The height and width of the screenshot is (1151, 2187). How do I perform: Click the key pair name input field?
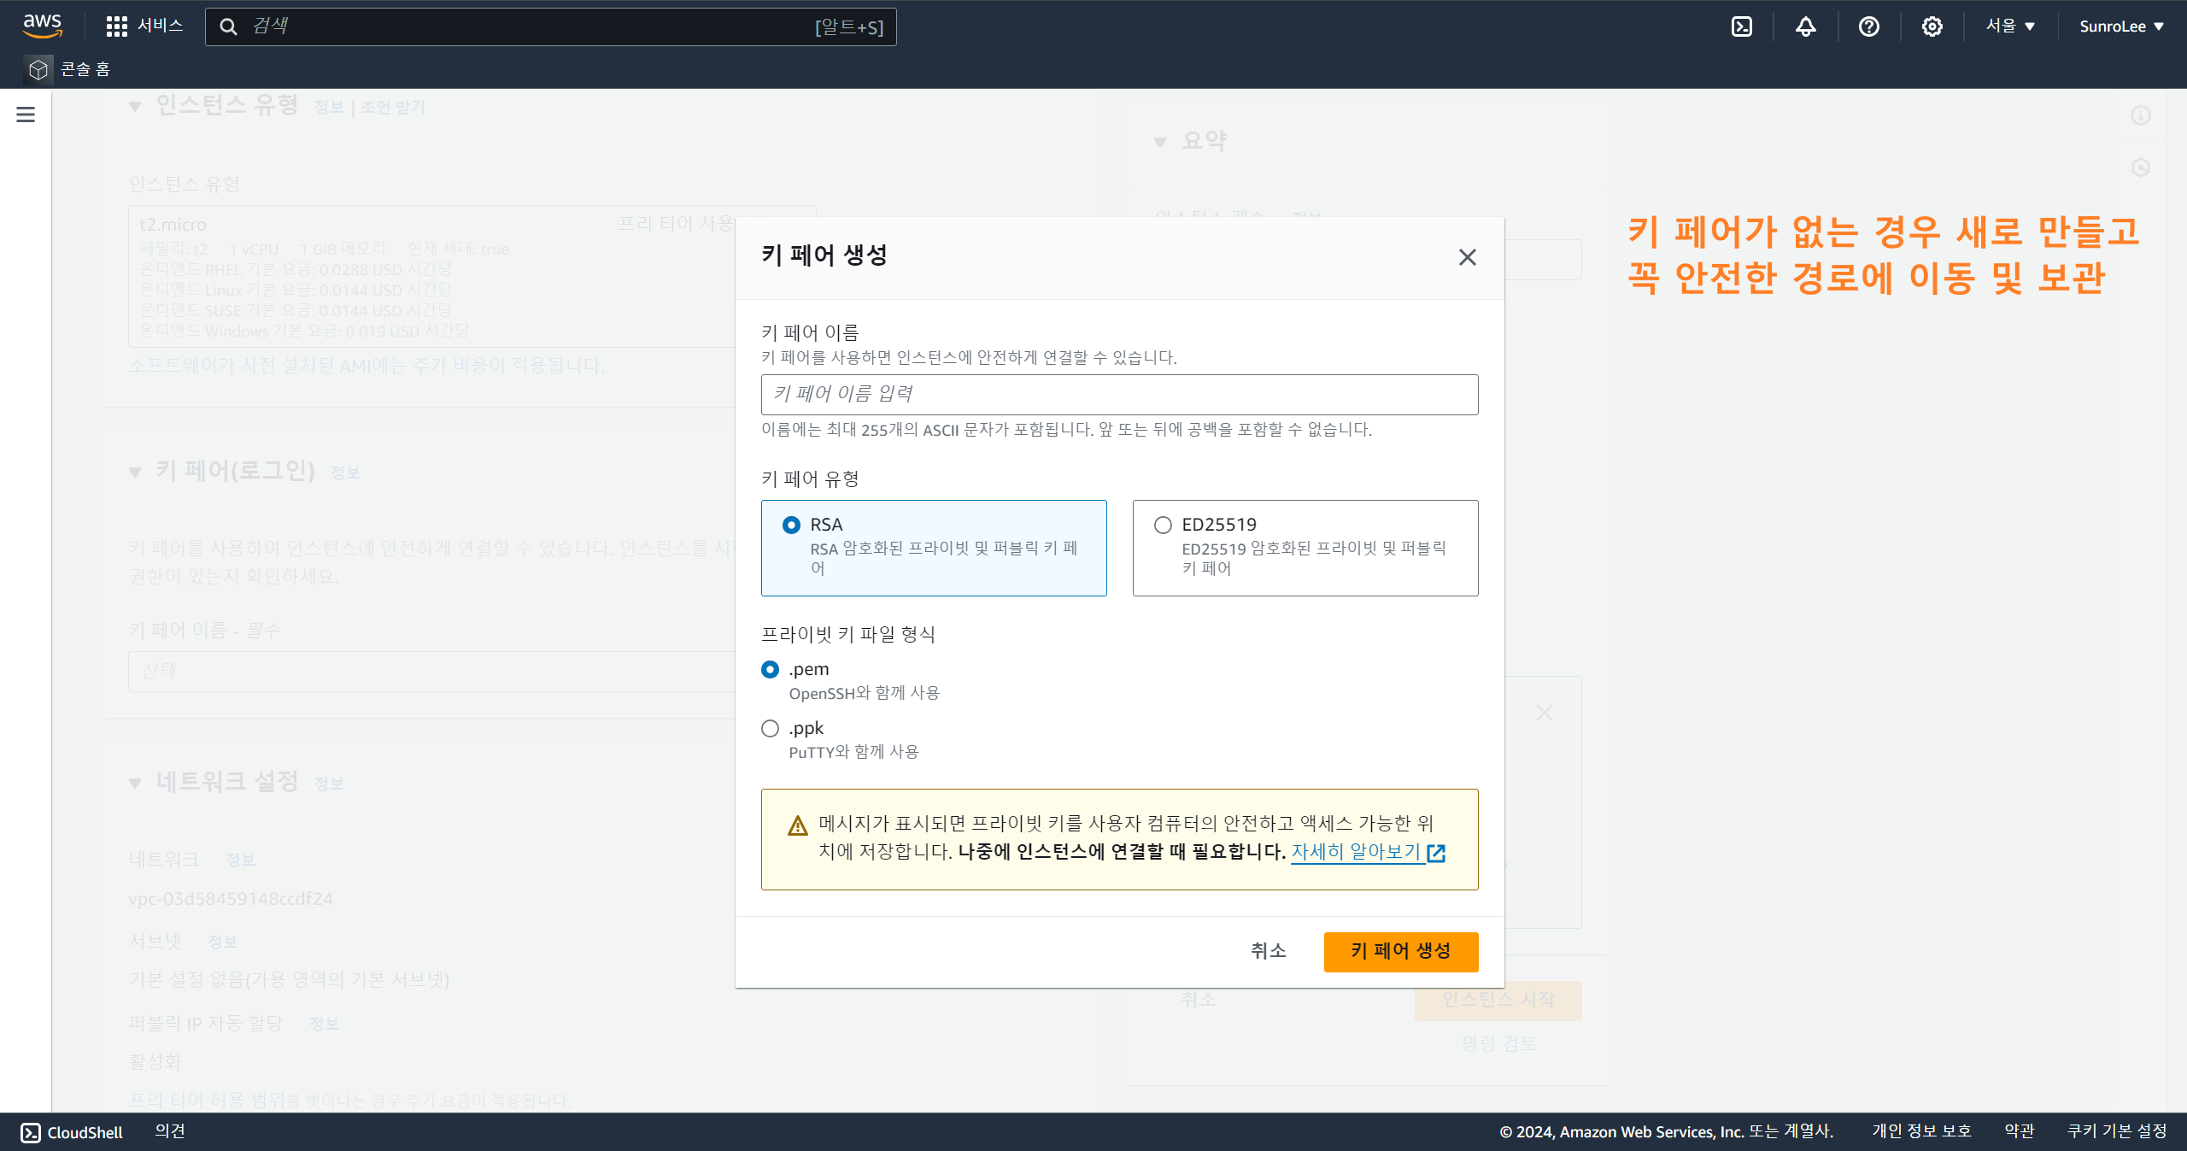click(1119, 394)
